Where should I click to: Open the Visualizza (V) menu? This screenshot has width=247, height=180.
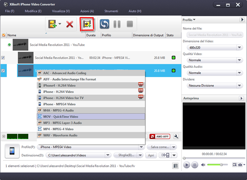pos(61,11)
